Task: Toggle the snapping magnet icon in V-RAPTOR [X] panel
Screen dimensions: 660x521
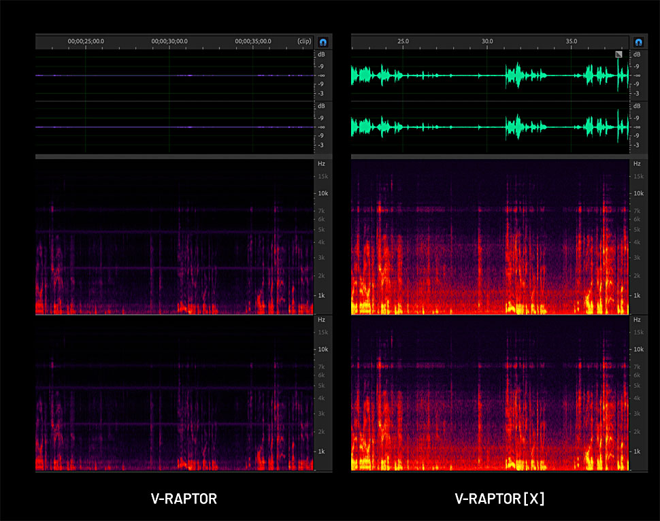Action: coord(638,42)
